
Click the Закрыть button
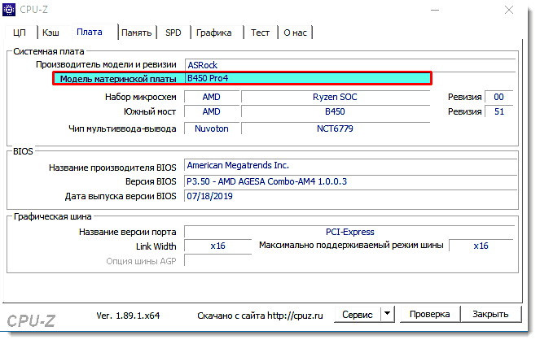490,314
